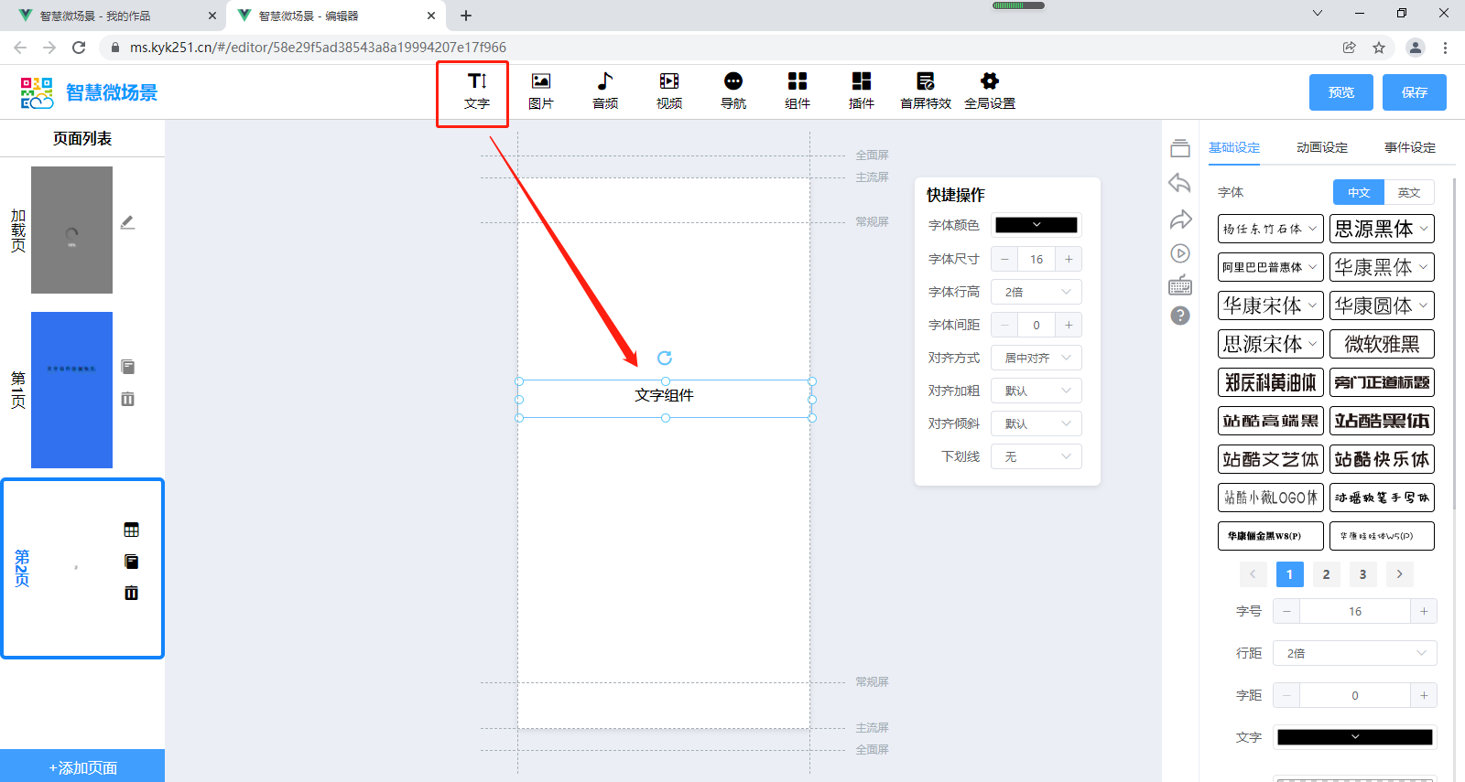Delete 第2页 with trash icon
This screenshot has height=782, width=1465.
(x=131, y=593)
